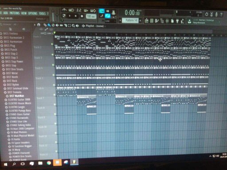Toggle Pattern/Song mode switch
Screen dimensions: 227x170
[x=64, y=16]
